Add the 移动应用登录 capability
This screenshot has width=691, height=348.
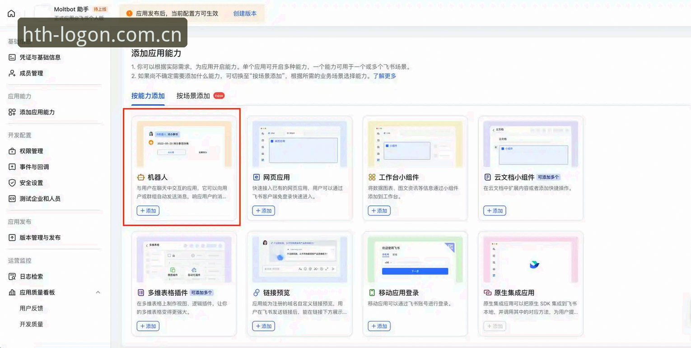(379, 326)
